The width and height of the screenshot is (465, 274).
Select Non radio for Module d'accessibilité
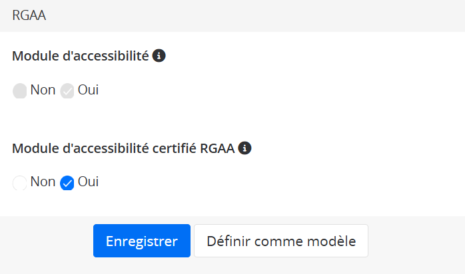click(20, 91)
